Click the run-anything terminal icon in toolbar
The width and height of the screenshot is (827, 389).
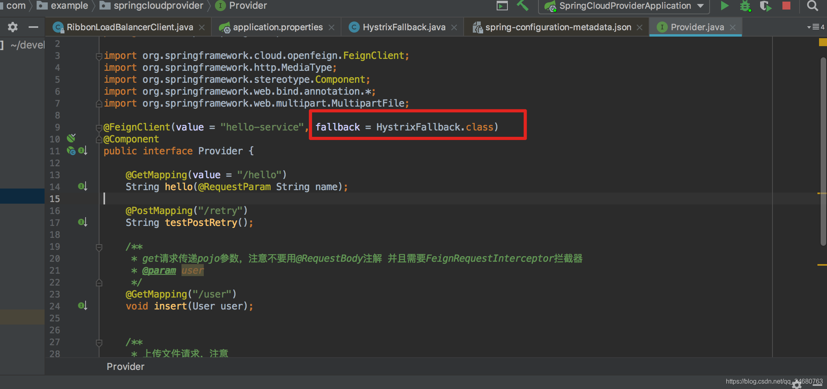[502, 6]
